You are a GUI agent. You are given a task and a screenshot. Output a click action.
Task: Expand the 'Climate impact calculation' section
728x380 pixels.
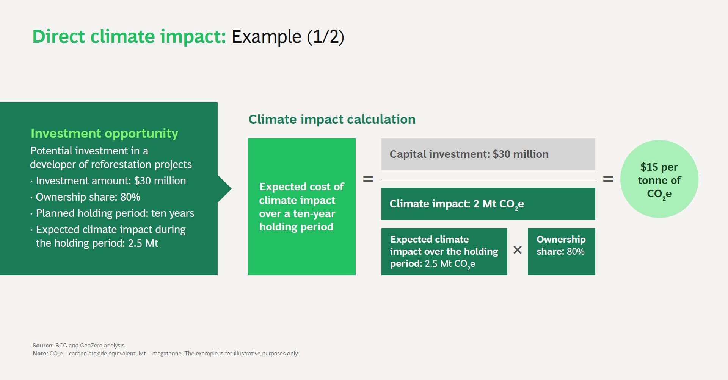[332, 119]
